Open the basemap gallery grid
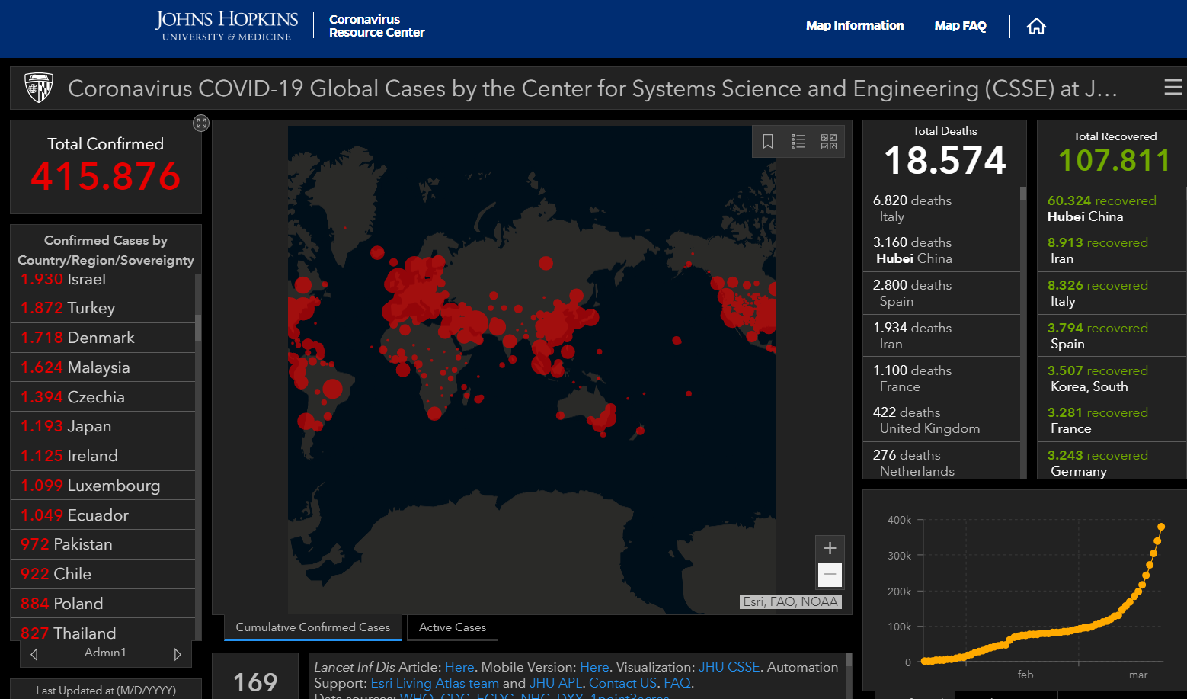This screenshot has width=1187, height=699. (829, 141)
